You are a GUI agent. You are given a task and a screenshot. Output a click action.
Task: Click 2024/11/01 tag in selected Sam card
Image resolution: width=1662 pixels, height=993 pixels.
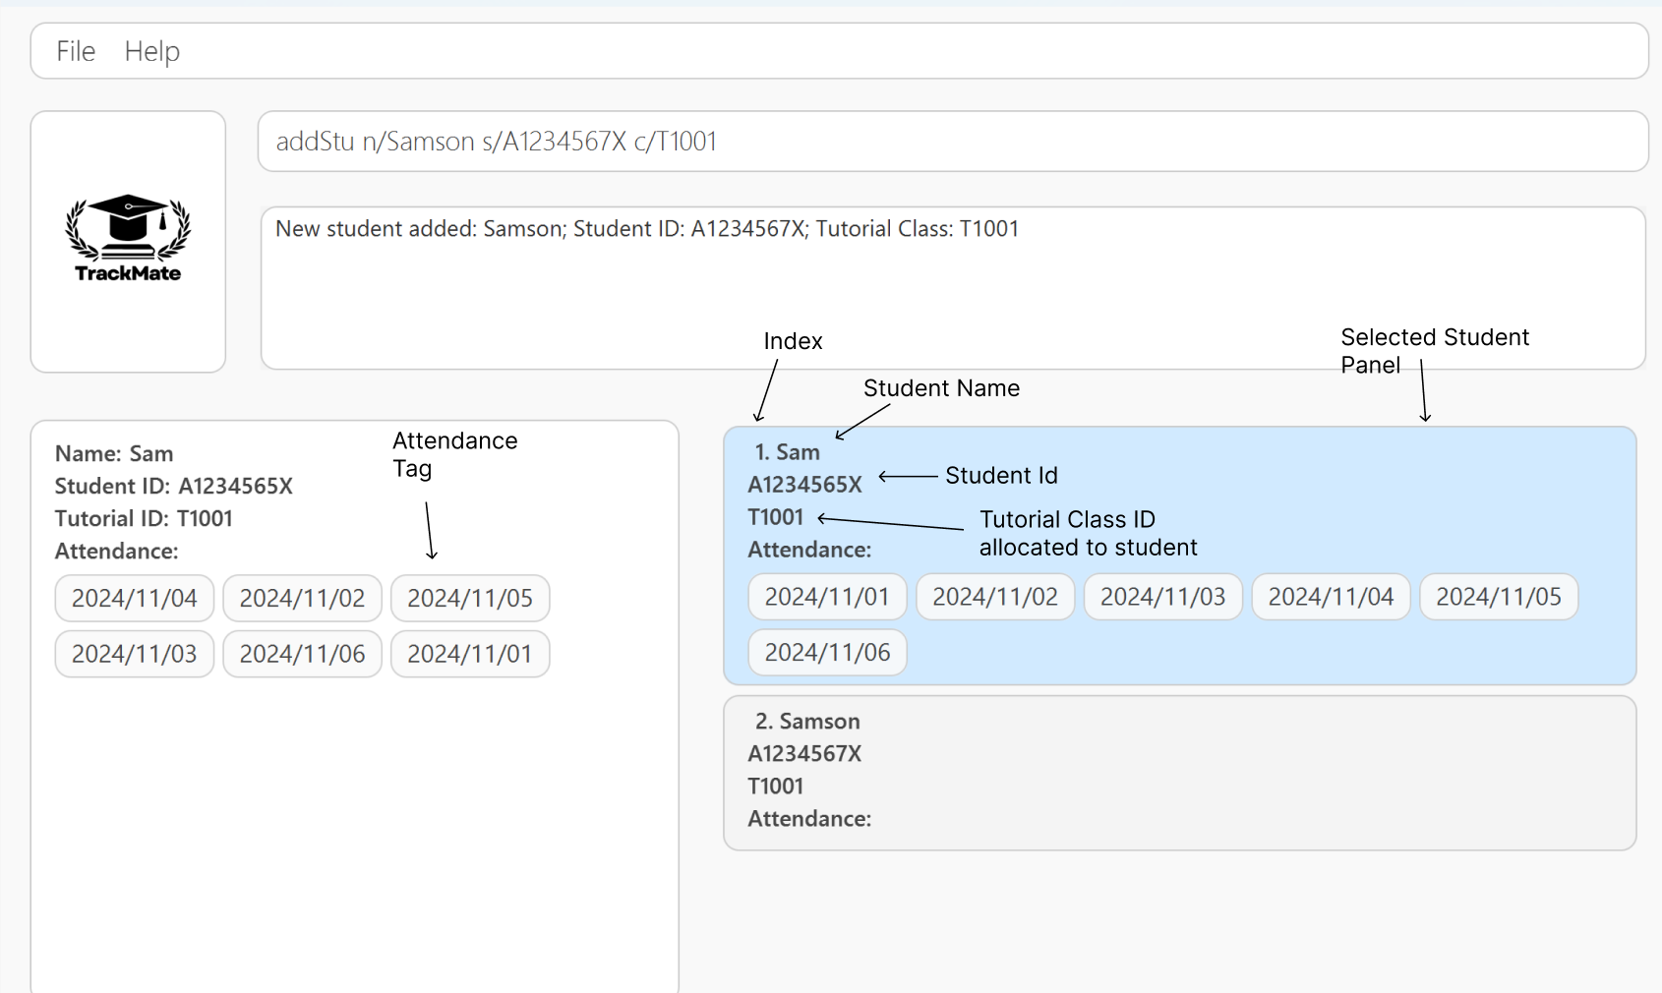(x=827, y=597)
